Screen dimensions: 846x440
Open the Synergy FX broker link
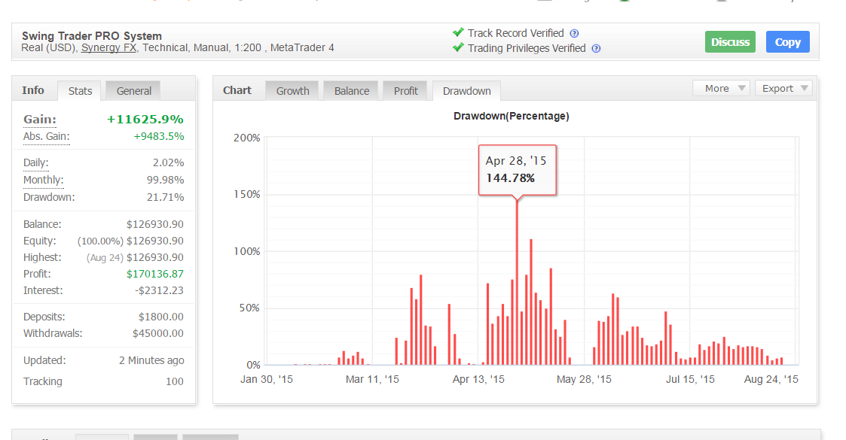(x=108, y=48)
